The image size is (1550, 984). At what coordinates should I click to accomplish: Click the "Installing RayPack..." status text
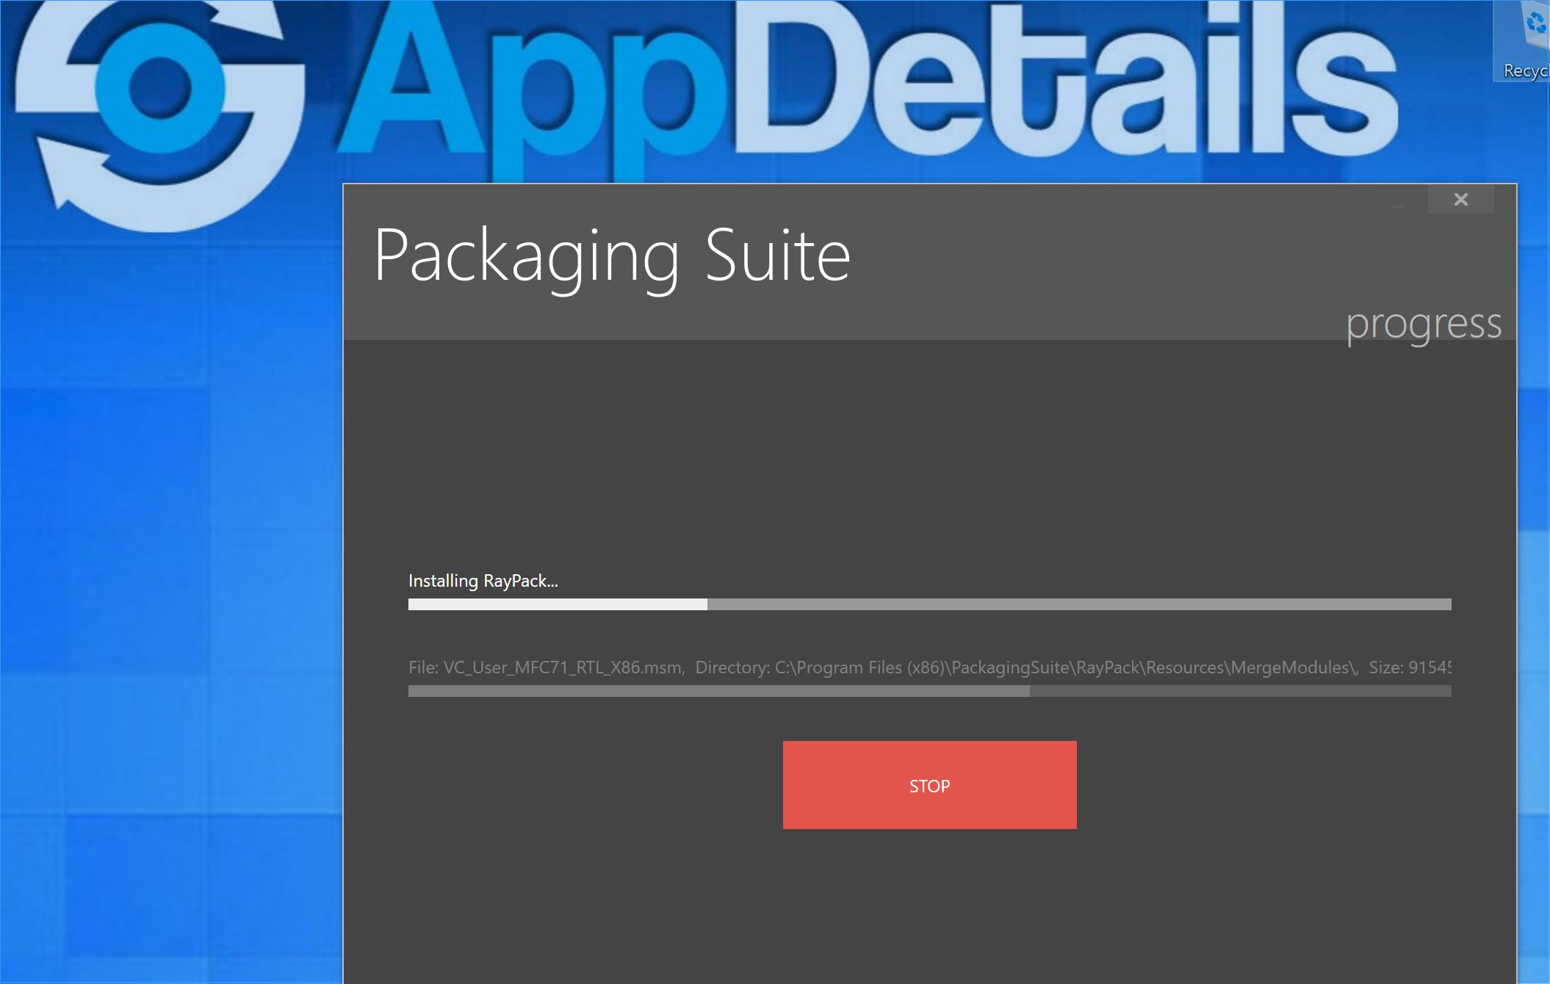click(x=483, y=581)
